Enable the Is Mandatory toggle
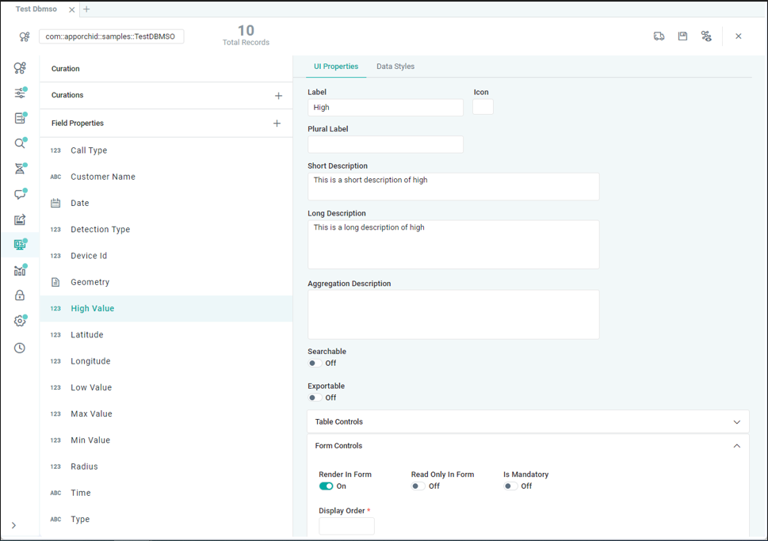This screenshot has height=541, width=768. [511, 486]
